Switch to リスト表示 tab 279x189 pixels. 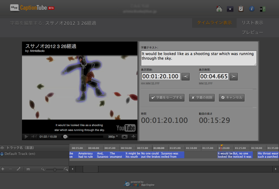[252, 23]
